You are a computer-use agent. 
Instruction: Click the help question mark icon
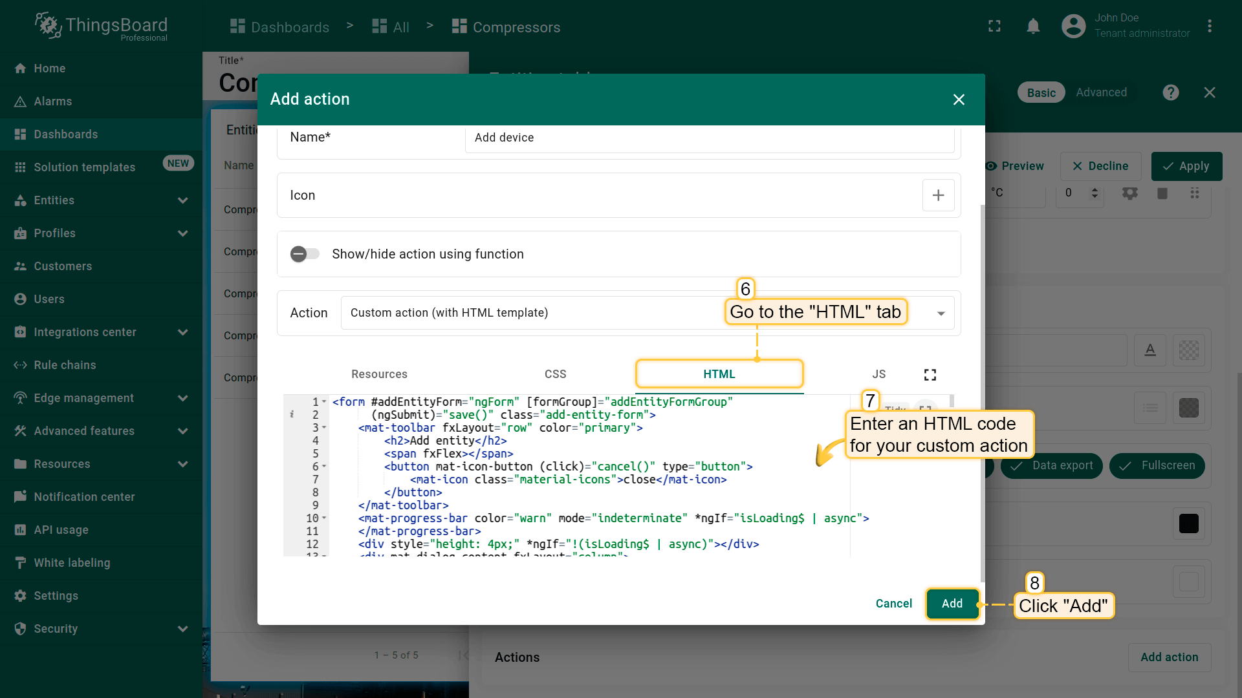[1170, 92]
